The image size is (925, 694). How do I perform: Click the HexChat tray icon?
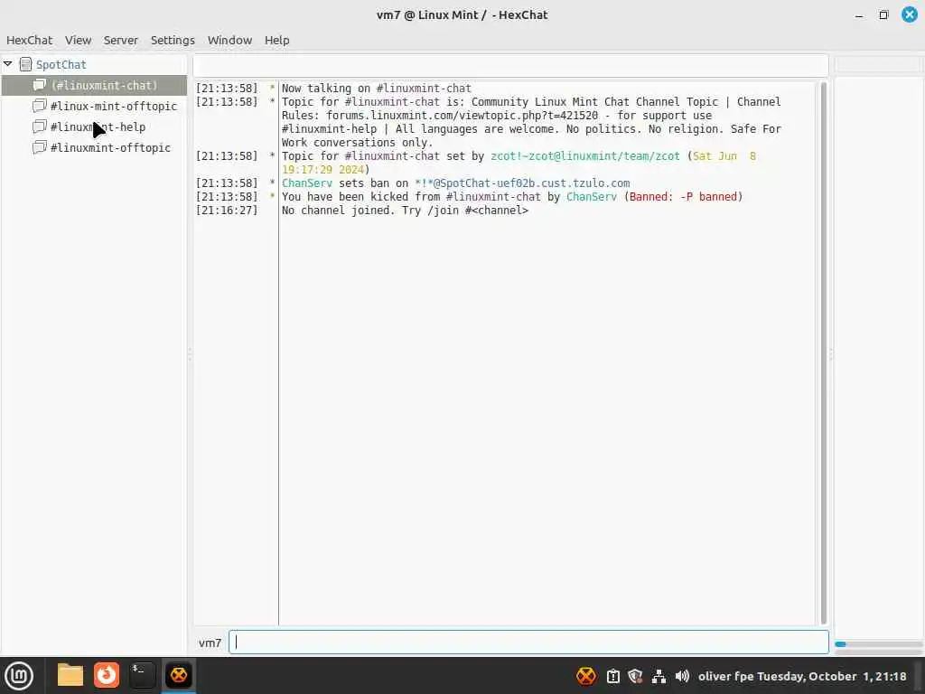585,676
